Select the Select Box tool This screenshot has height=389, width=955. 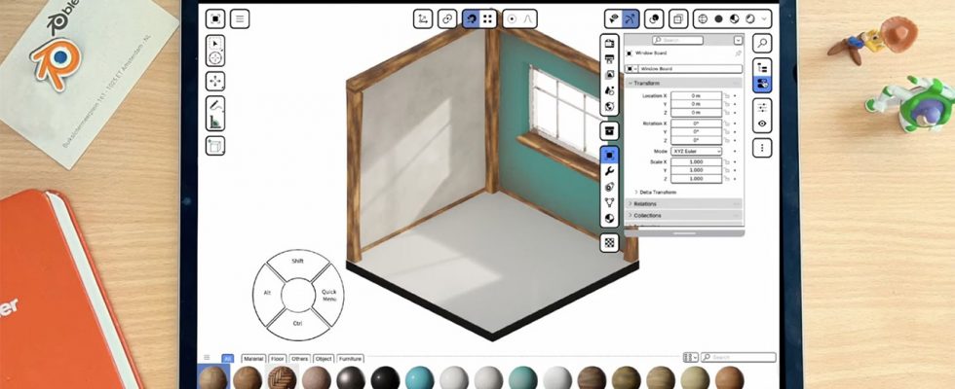click(x=215, y=43)
